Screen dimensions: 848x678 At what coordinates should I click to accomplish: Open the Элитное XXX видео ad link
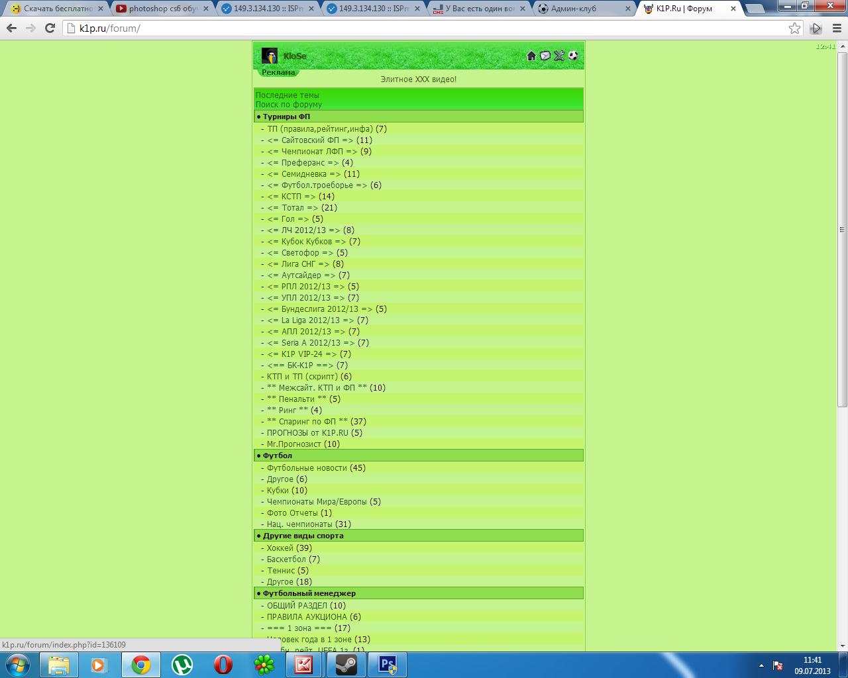pyautogui.click(x=419, y=79)
